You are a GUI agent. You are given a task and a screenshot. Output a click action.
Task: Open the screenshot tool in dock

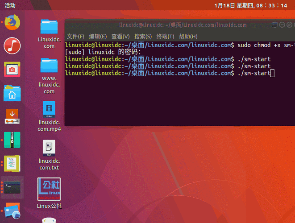[x=12, y=70]
